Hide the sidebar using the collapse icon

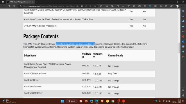click(x=183, y=90)
